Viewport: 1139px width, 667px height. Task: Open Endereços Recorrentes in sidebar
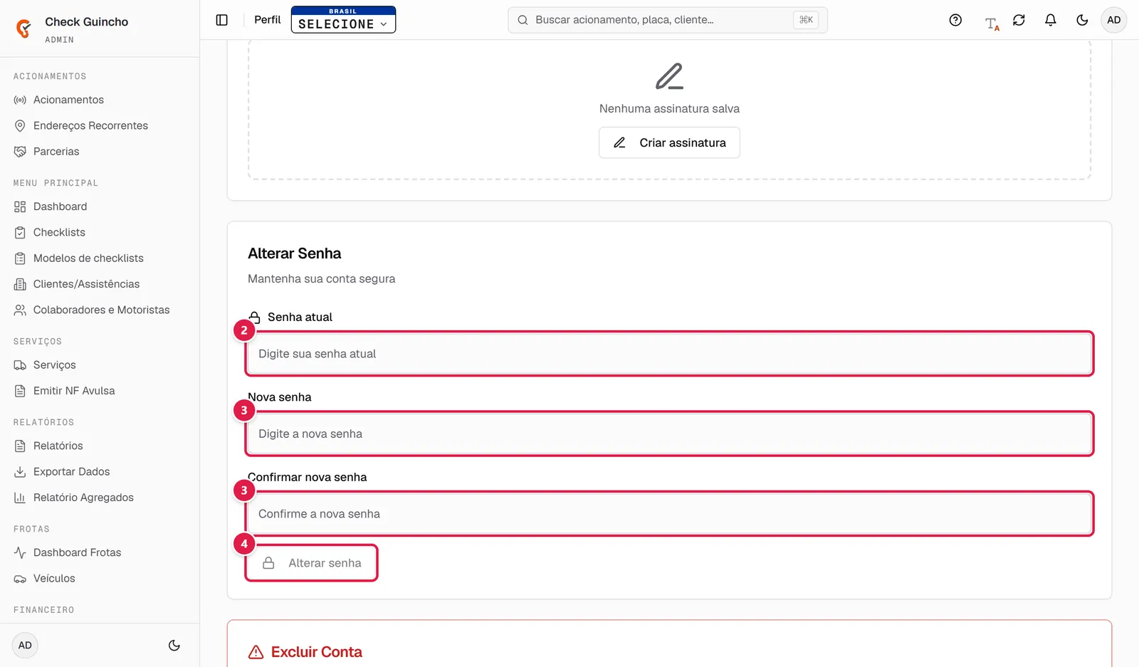[x=90, y=125]
